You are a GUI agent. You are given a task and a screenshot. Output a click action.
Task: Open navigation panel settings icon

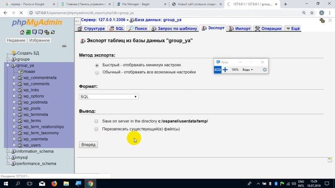47,32
